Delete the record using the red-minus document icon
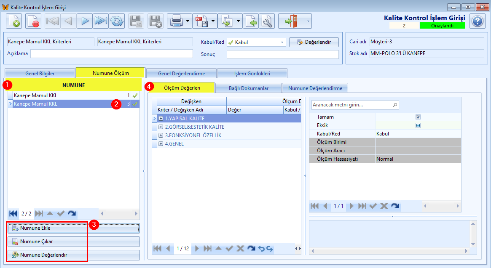The image size is (491, 268). 33,21
